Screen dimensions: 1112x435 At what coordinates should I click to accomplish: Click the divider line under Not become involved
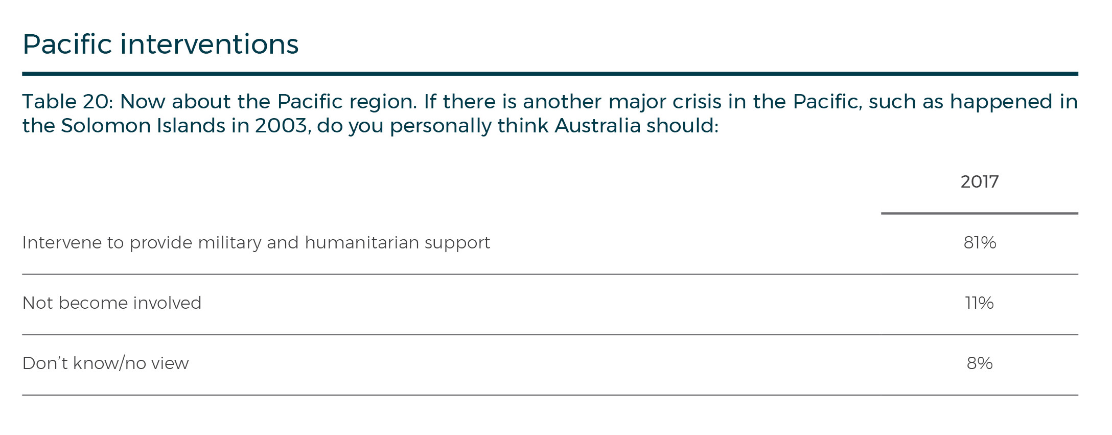[x=550, y=335]
